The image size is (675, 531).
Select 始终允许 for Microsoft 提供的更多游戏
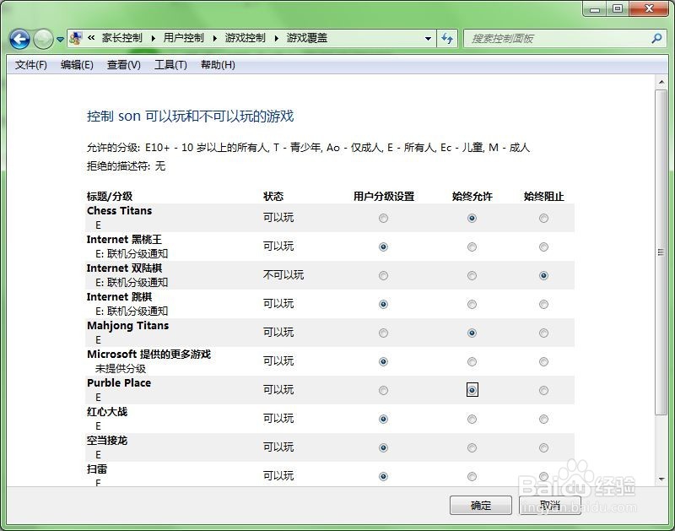[472, 362]
